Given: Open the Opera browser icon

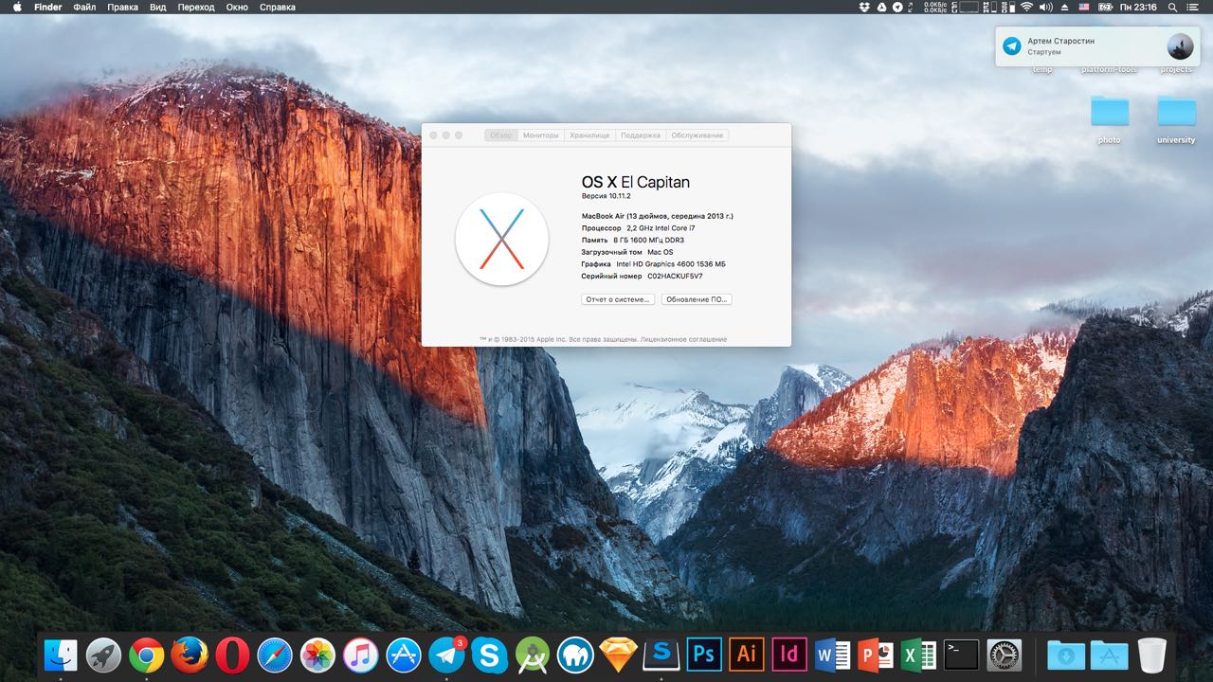Looking at the screenshot, I should (x=232, y=655).
